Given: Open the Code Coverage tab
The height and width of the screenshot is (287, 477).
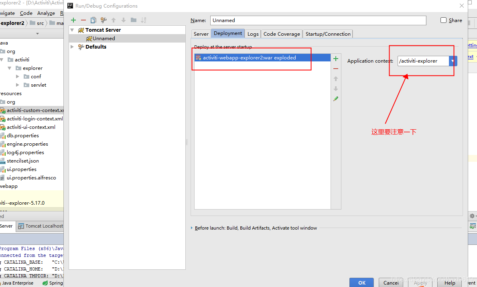Looking at the screenshot, I should (x=282, y=34).
